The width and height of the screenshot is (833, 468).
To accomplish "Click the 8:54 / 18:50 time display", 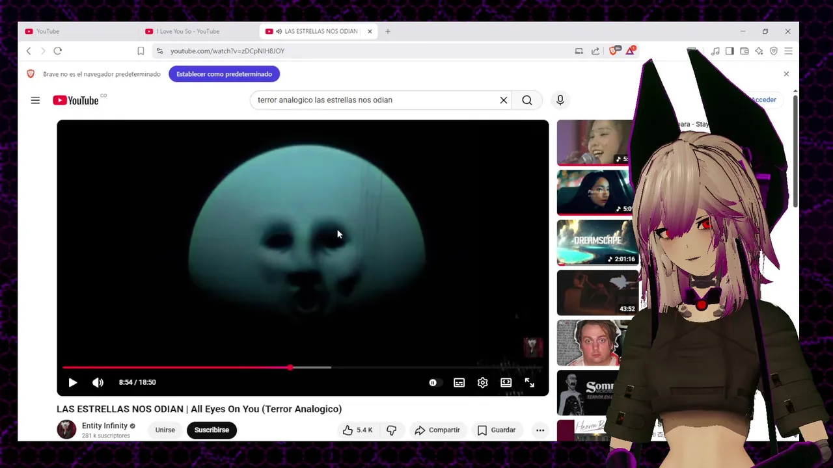I will tap(137, 382).
